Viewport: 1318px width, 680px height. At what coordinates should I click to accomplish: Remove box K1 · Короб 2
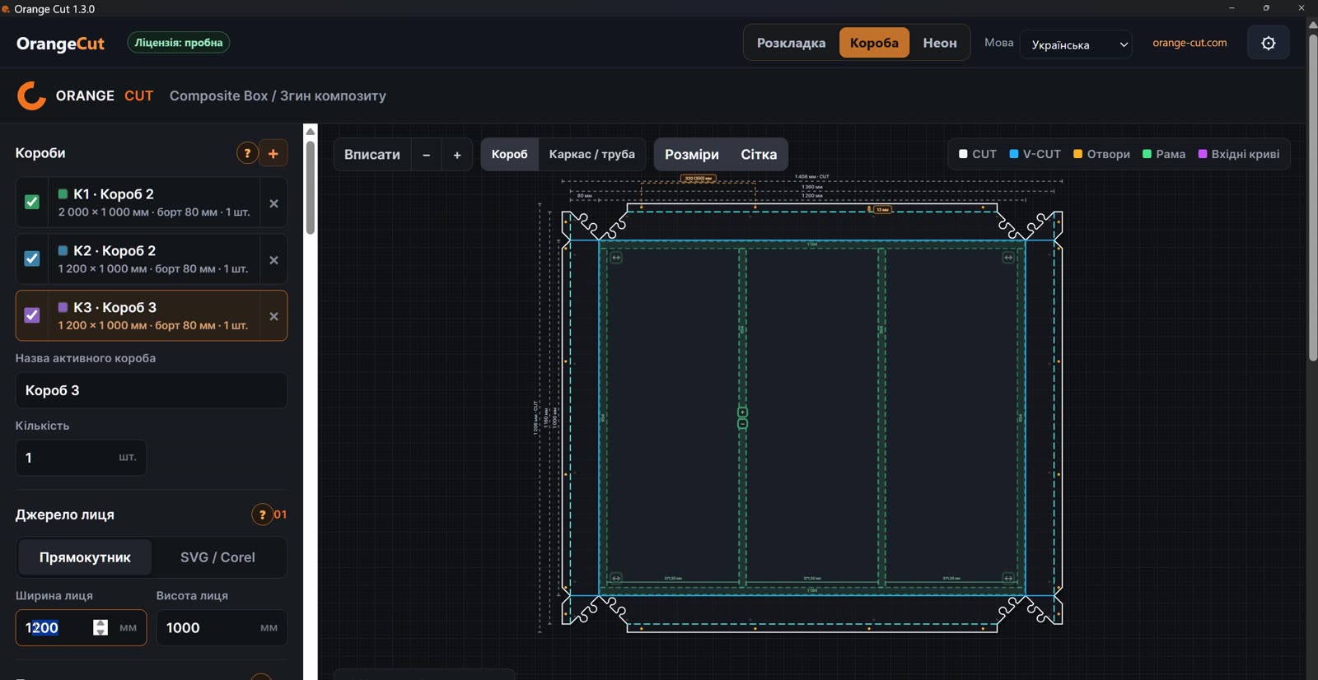[x=274, y=203]
